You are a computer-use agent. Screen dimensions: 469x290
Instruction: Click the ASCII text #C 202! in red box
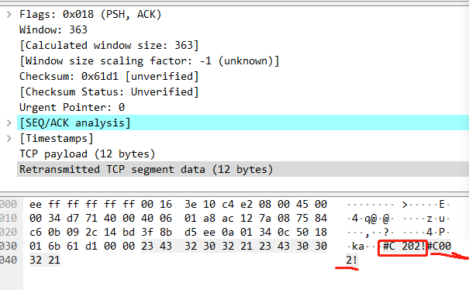pyautogui.click(x=402, y=247)
